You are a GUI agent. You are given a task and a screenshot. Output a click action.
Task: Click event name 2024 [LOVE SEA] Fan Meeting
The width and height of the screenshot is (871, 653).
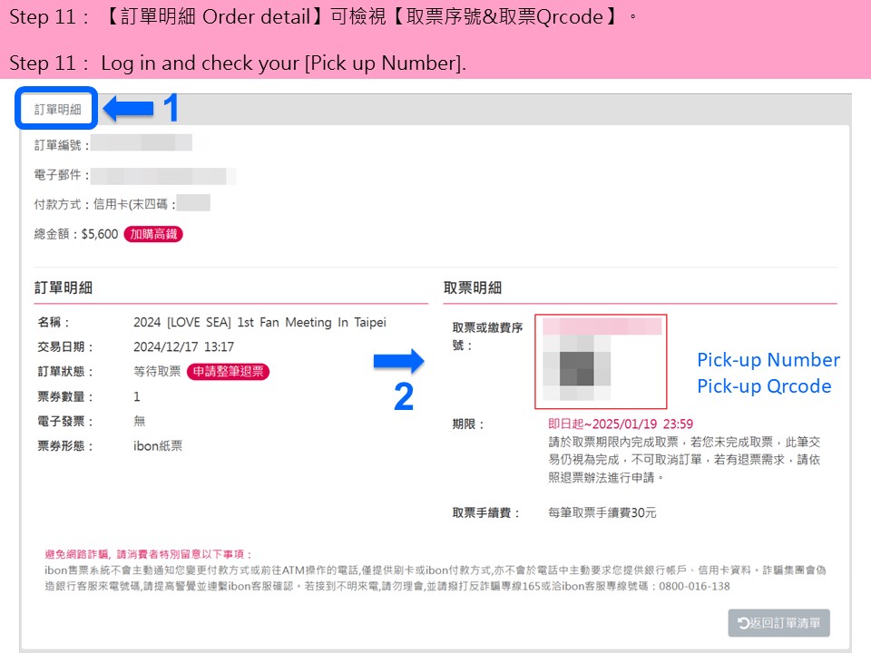(259, 323)
